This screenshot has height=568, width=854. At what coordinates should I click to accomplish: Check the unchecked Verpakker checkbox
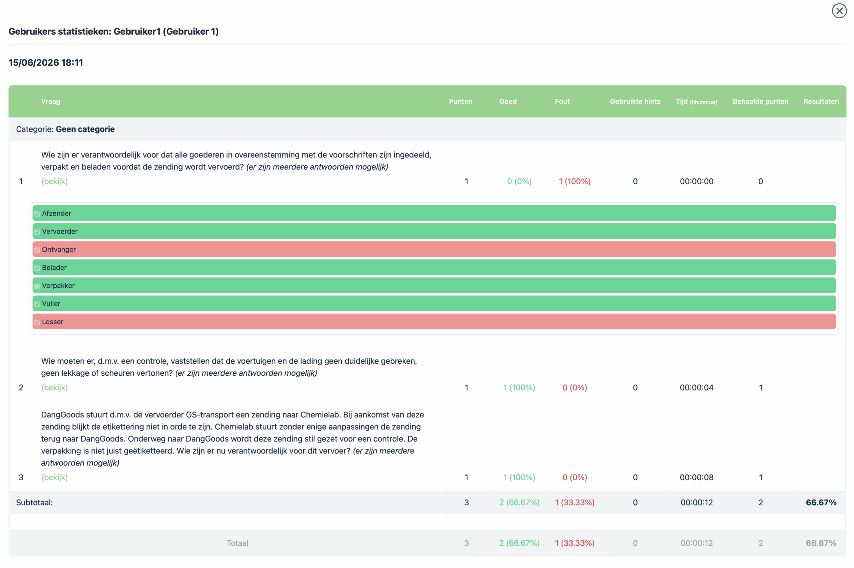pos(37,286)
